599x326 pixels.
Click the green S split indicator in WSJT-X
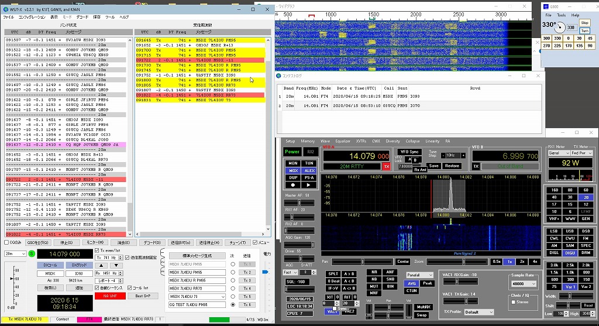[x=32, y=254]
